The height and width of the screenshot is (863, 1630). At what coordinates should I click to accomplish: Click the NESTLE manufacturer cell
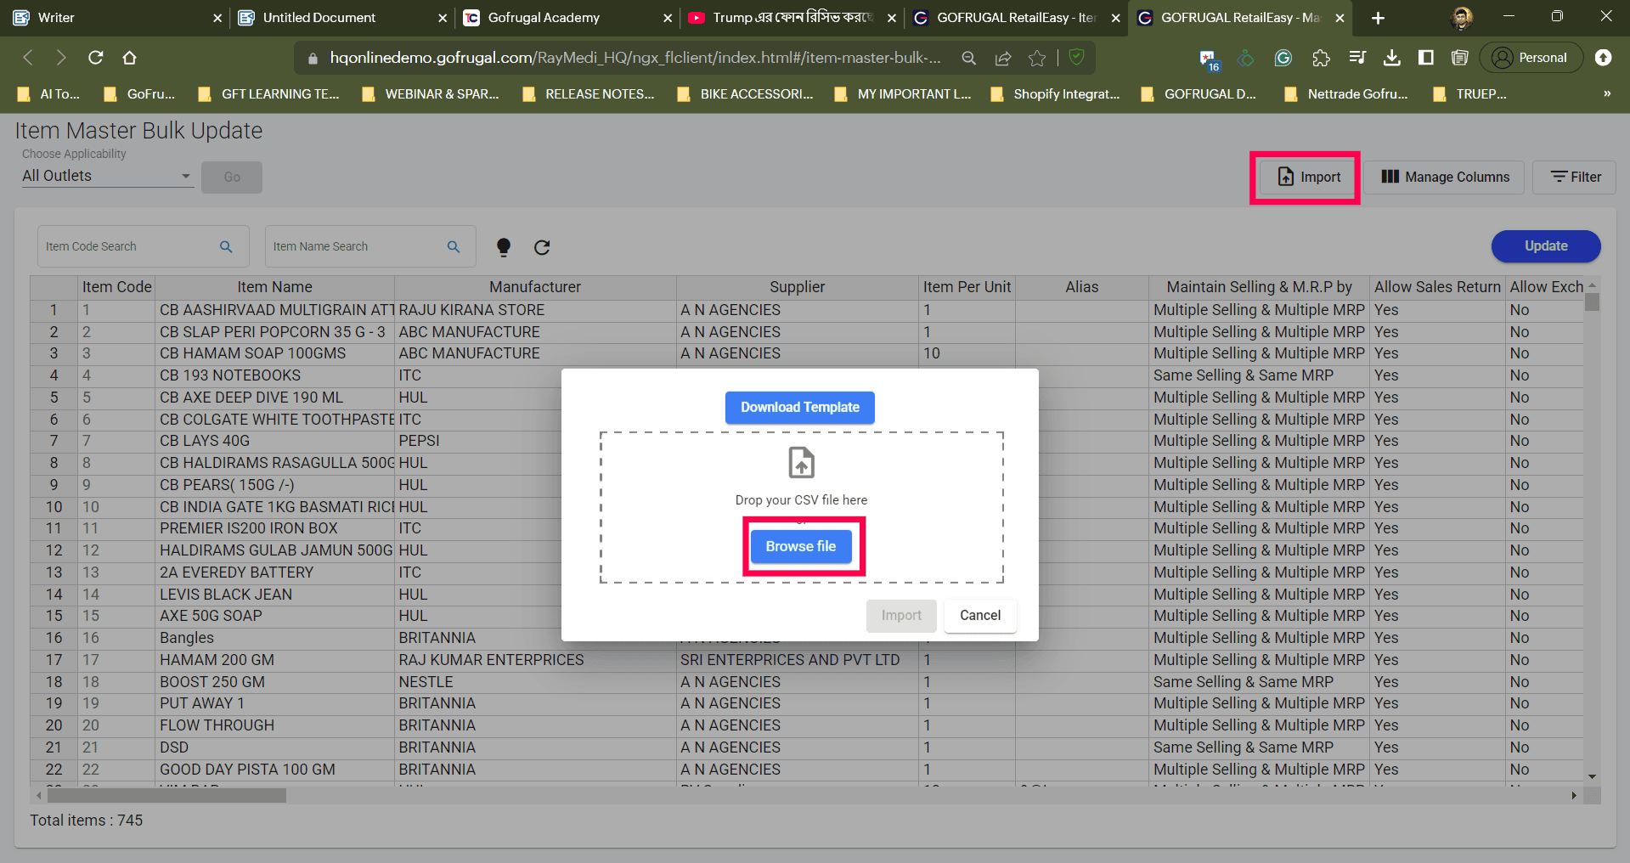point(535,682)
